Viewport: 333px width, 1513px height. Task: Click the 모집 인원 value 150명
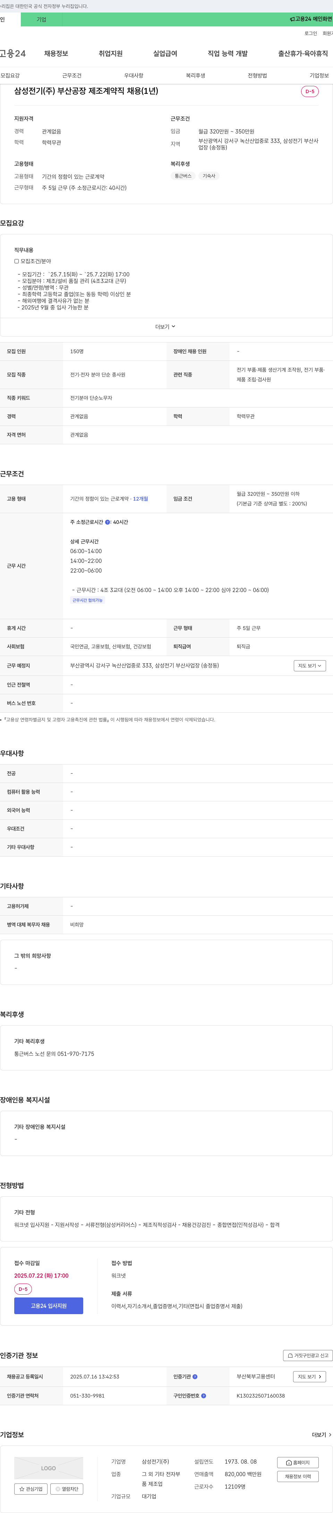point(77,351)
